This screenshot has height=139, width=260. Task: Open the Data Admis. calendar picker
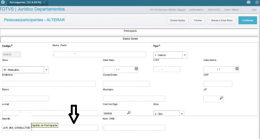click(x=237, y=69)
